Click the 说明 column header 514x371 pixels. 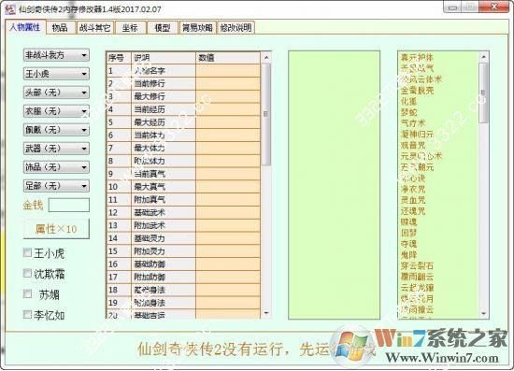click(164, 58)
